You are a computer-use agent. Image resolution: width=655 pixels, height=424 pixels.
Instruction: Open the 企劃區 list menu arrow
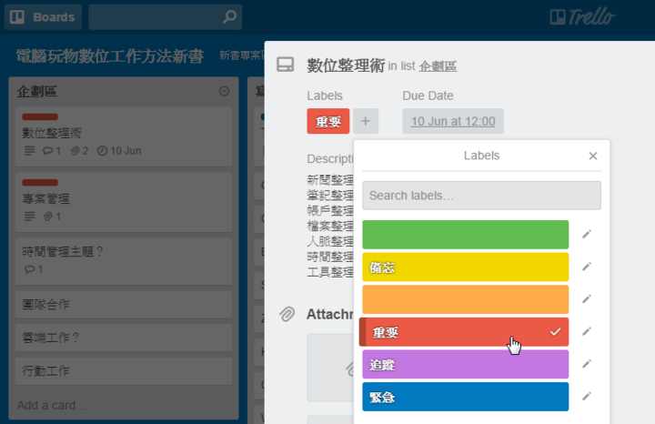click(x=225, y=91)
